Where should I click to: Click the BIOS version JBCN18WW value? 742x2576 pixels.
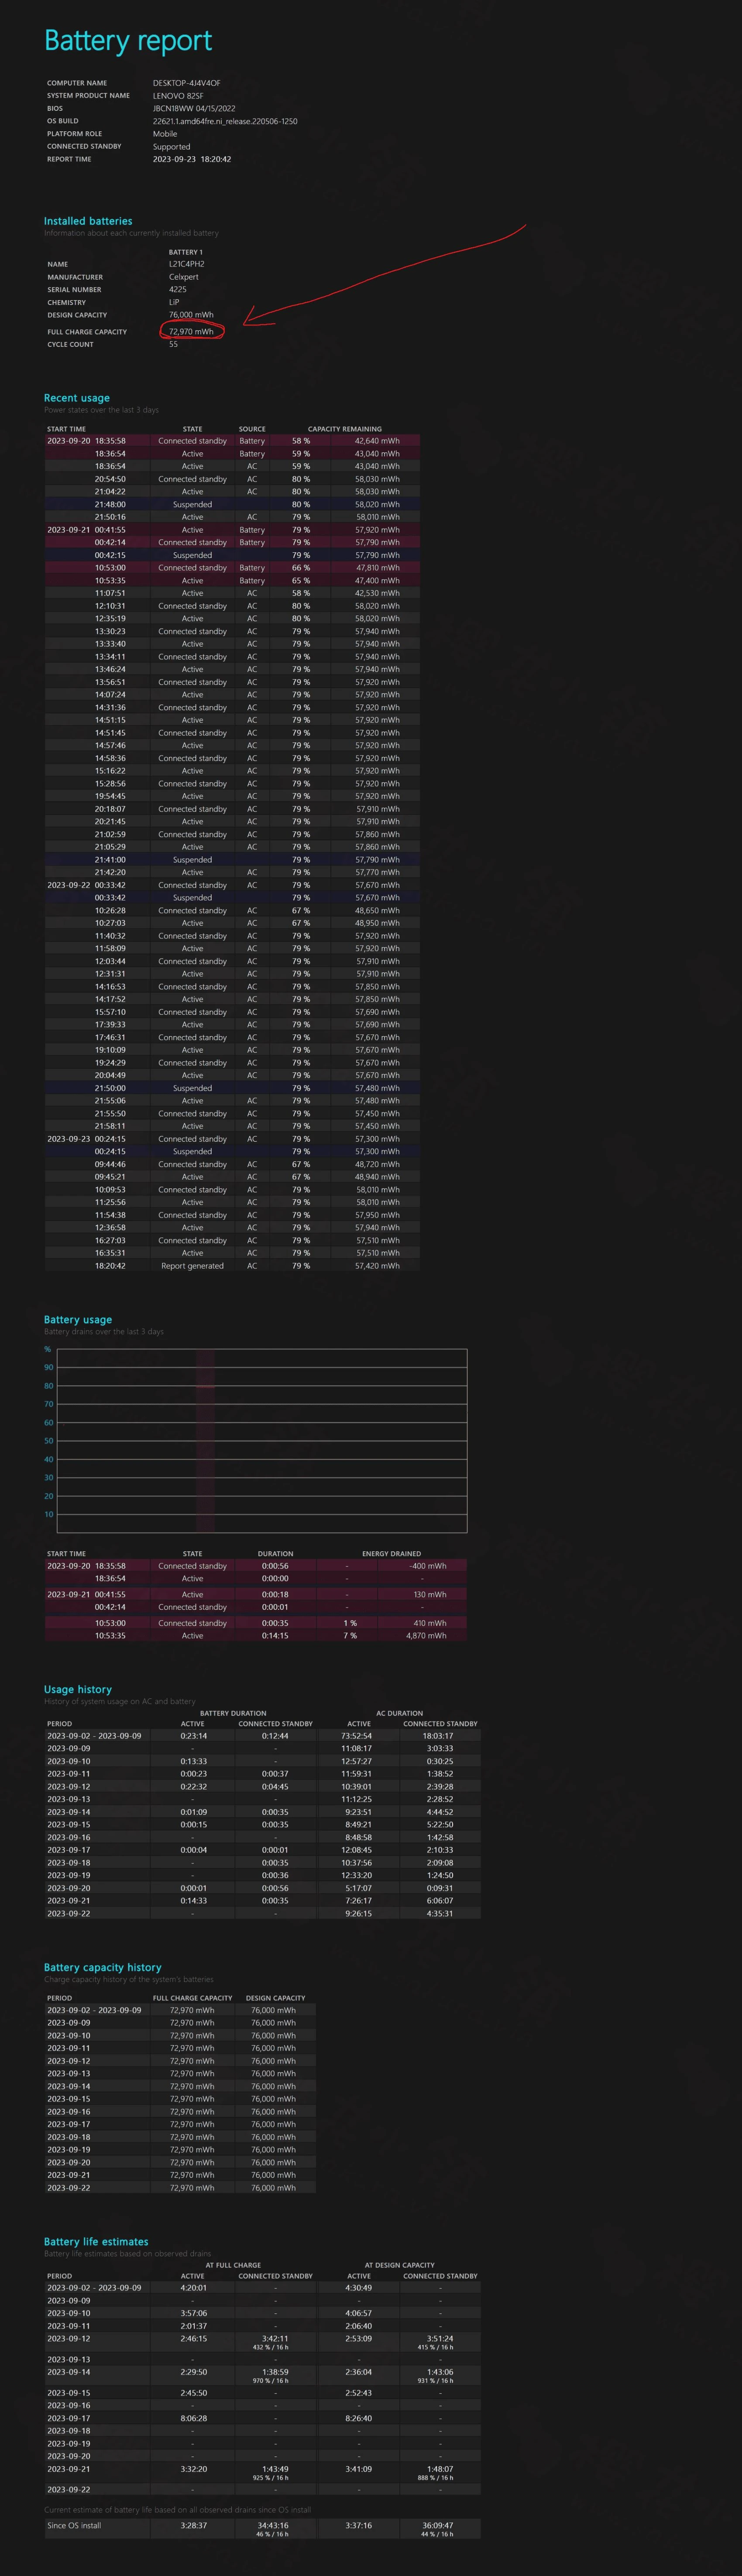tap(194, 108)
